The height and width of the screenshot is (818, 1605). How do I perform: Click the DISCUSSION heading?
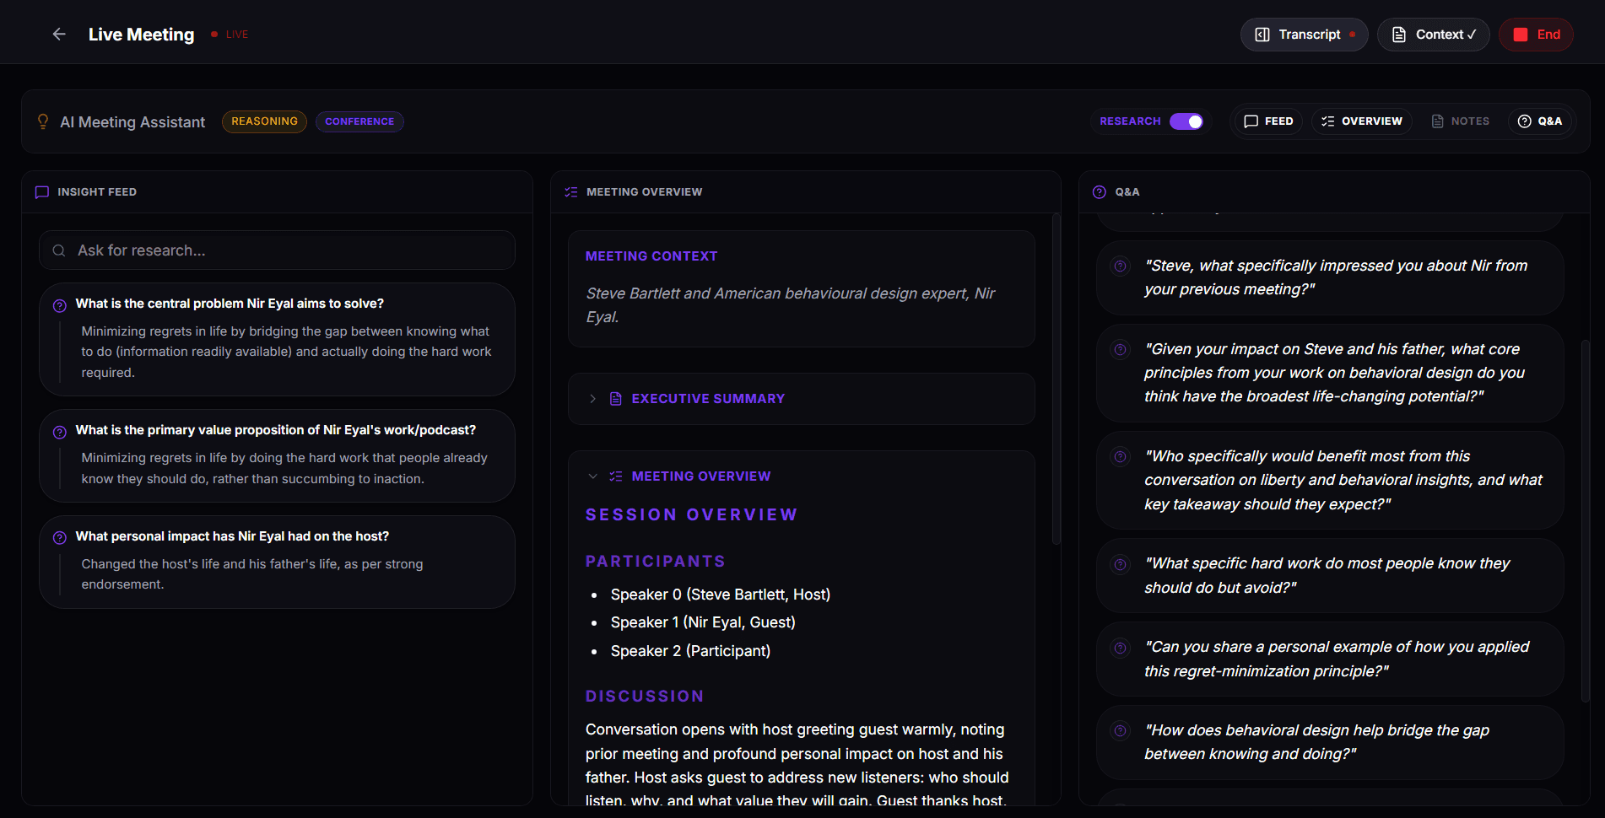[645, 697]
